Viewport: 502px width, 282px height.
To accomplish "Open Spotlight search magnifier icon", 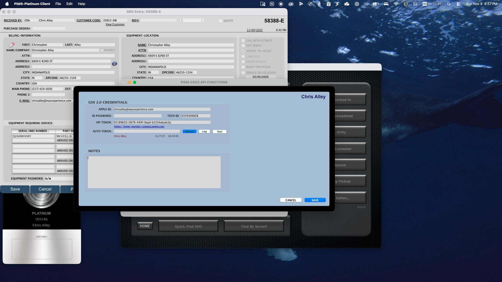I will 449,4.
